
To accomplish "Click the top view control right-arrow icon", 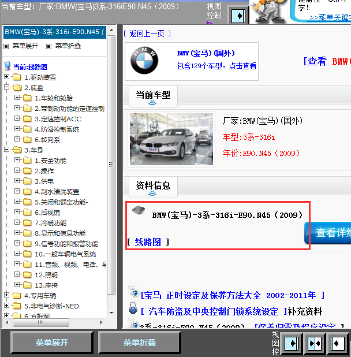I will [x=238, y=16].
